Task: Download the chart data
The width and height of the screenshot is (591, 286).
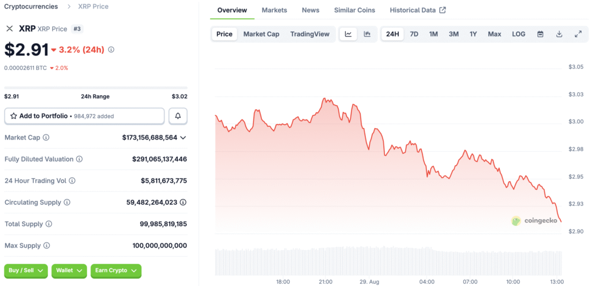Action: tap(559, 34)
